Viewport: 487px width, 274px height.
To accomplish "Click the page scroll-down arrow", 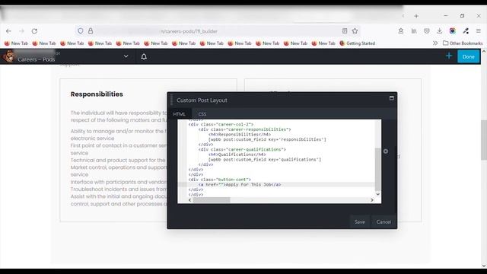I will (484, 266).
